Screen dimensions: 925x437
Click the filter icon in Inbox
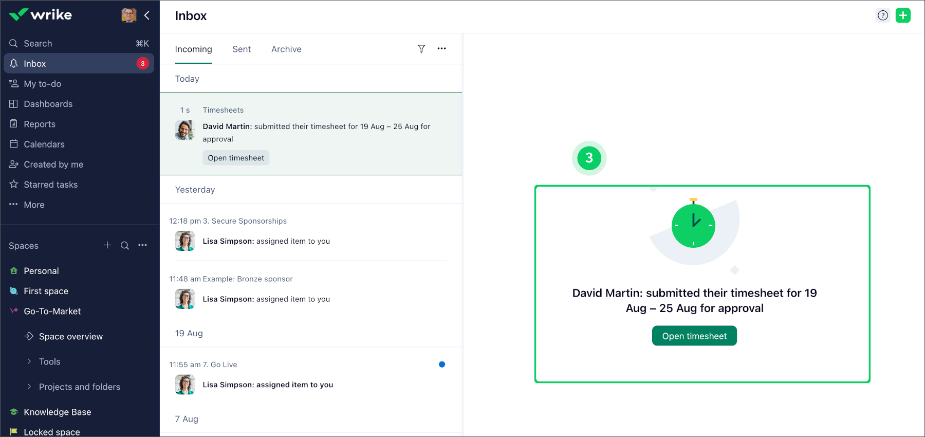pos(421,49)
